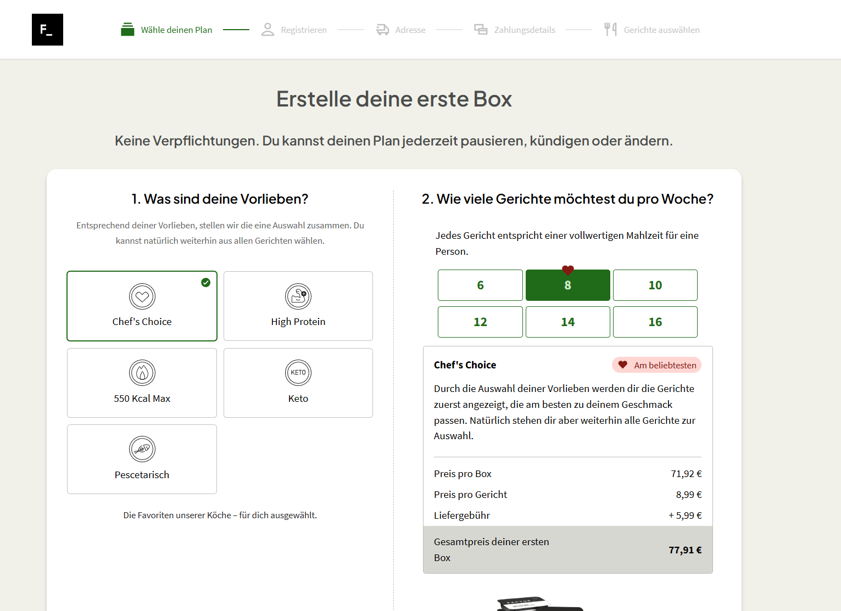The width and height of the screenshot is (841, 611).
Task: Choose 16 Gerichte pro Woche
Action: (655, 322)
